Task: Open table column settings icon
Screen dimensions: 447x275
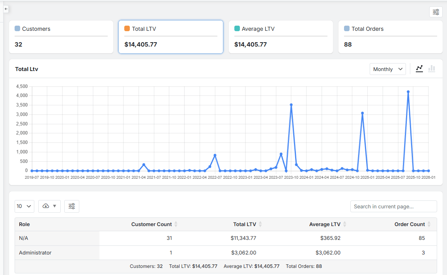Action: point(72,206)
